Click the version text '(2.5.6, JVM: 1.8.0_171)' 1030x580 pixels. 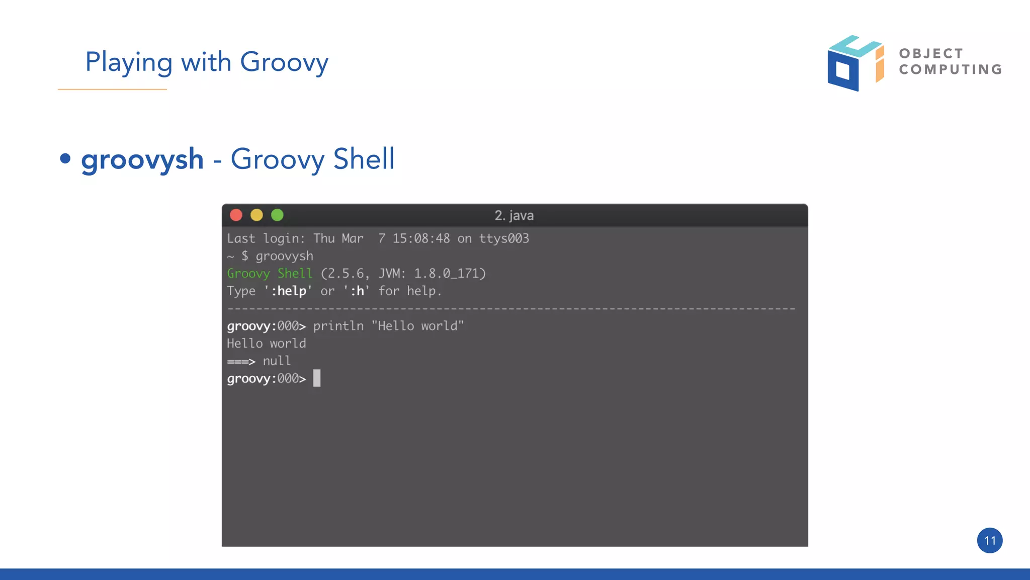[403, 274]
